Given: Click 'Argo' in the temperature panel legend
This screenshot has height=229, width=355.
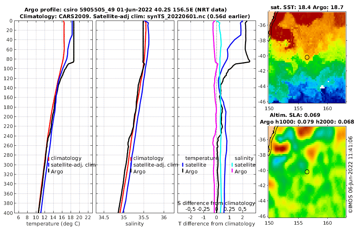Looking at the screenshot, I should pyautogui.click(x=57, y=172).
